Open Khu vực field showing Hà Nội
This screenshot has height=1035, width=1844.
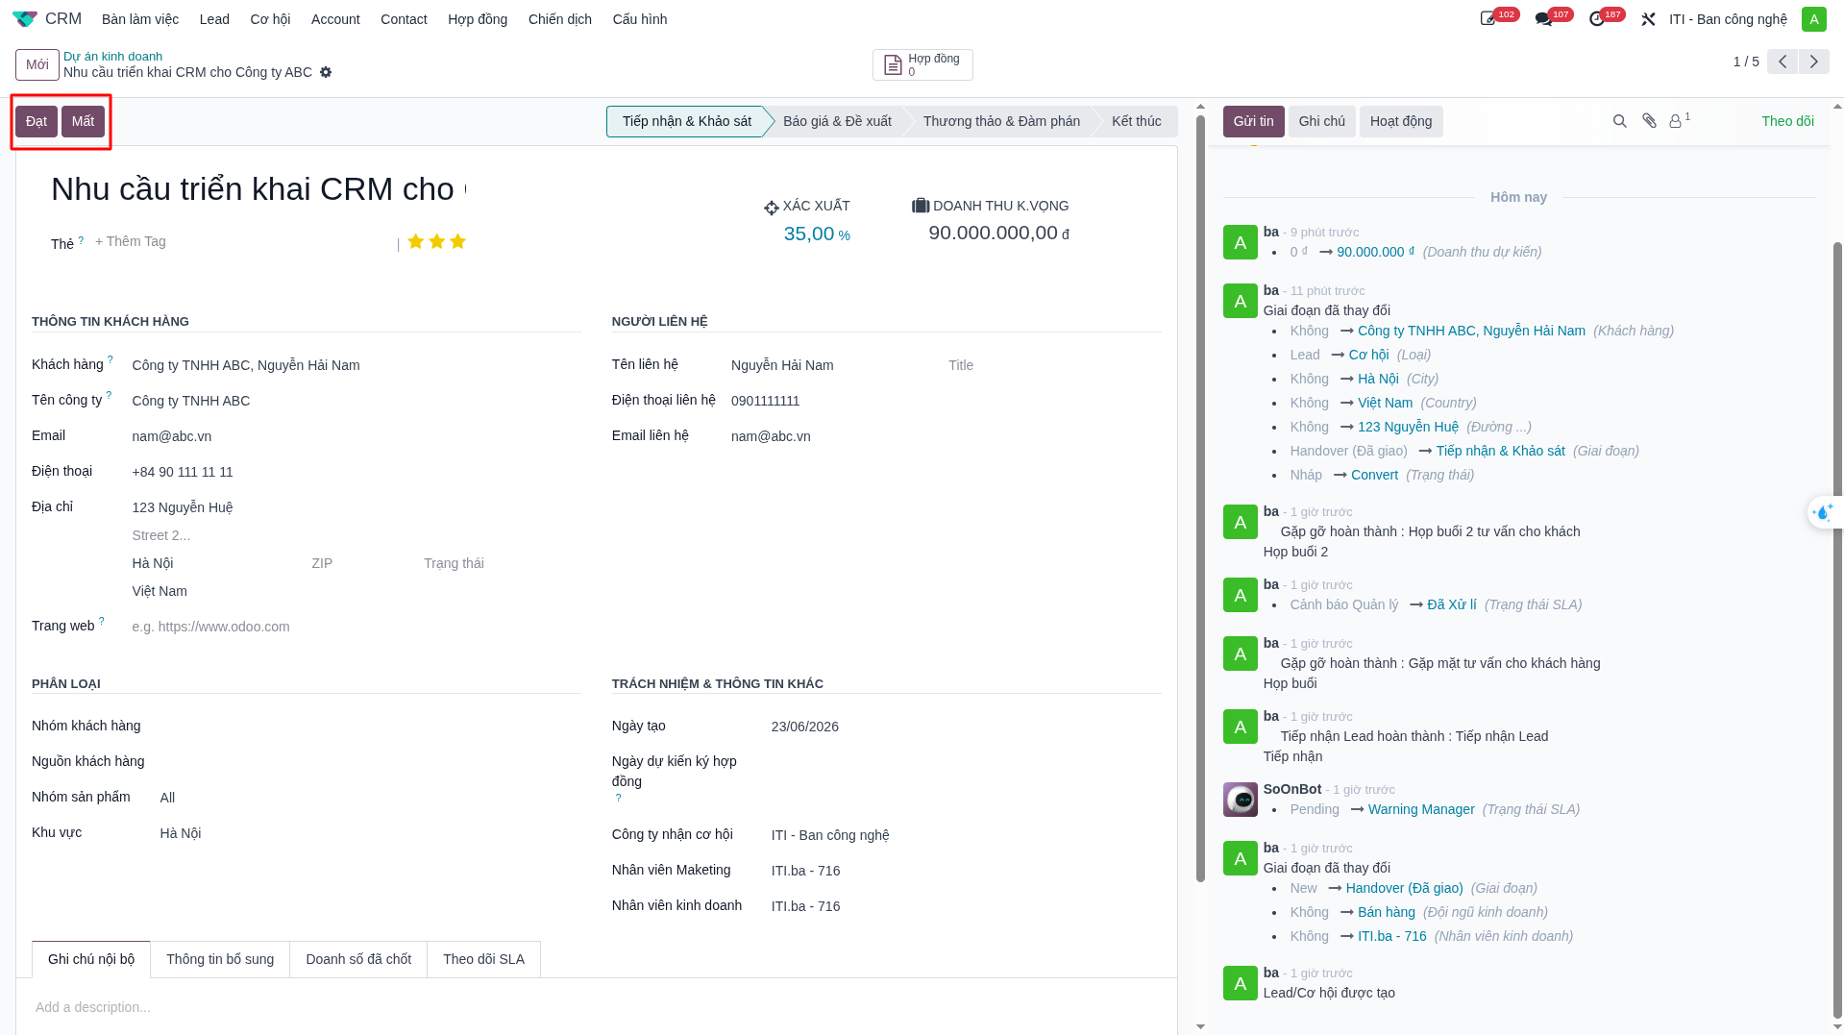(x=369, y=833)
